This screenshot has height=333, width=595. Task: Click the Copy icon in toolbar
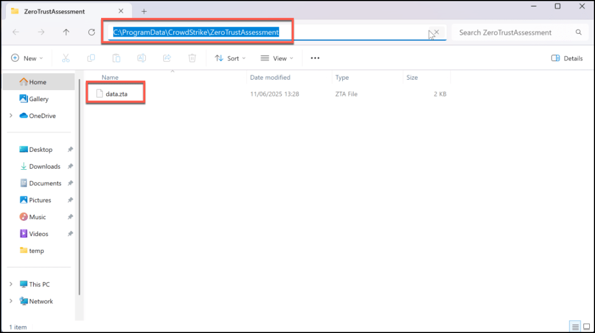[x=91, y=58]
